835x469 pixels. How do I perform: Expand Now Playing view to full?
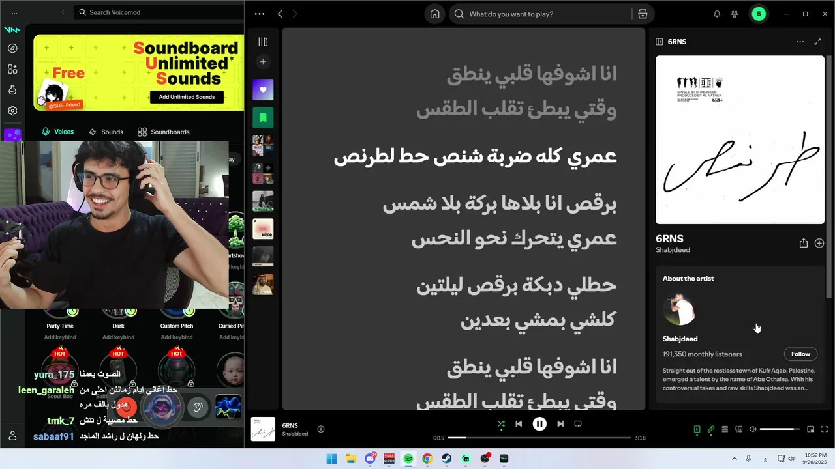(817, 42)
